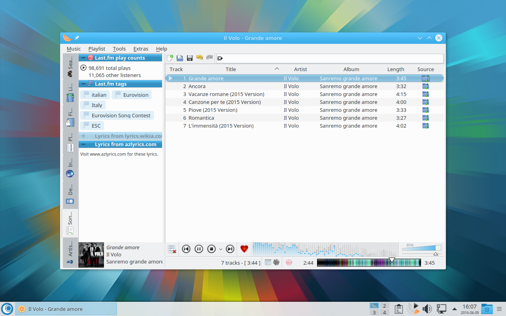Click the yellow undo arrow icon

pos(200,58)
